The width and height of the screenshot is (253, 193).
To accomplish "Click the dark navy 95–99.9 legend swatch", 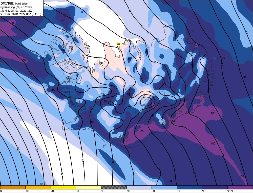I will tap(215, 187).
